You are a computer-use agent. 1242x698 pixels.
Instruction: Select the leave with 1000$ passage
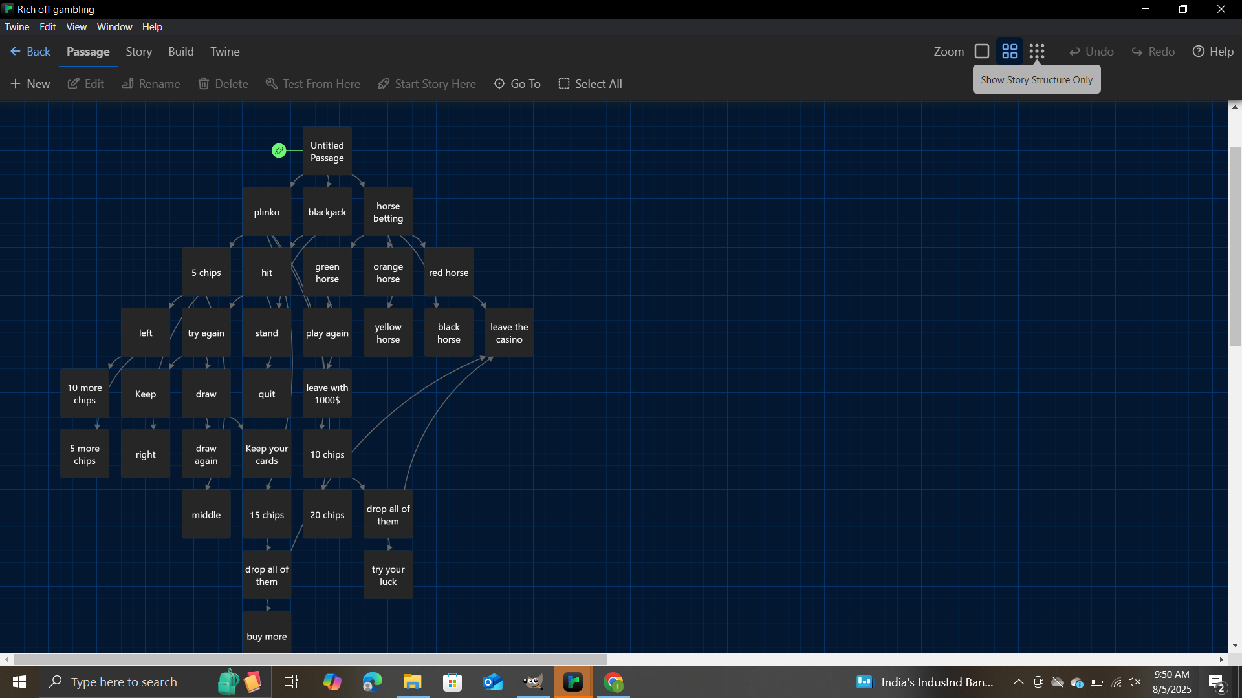[x=327, y=394]
